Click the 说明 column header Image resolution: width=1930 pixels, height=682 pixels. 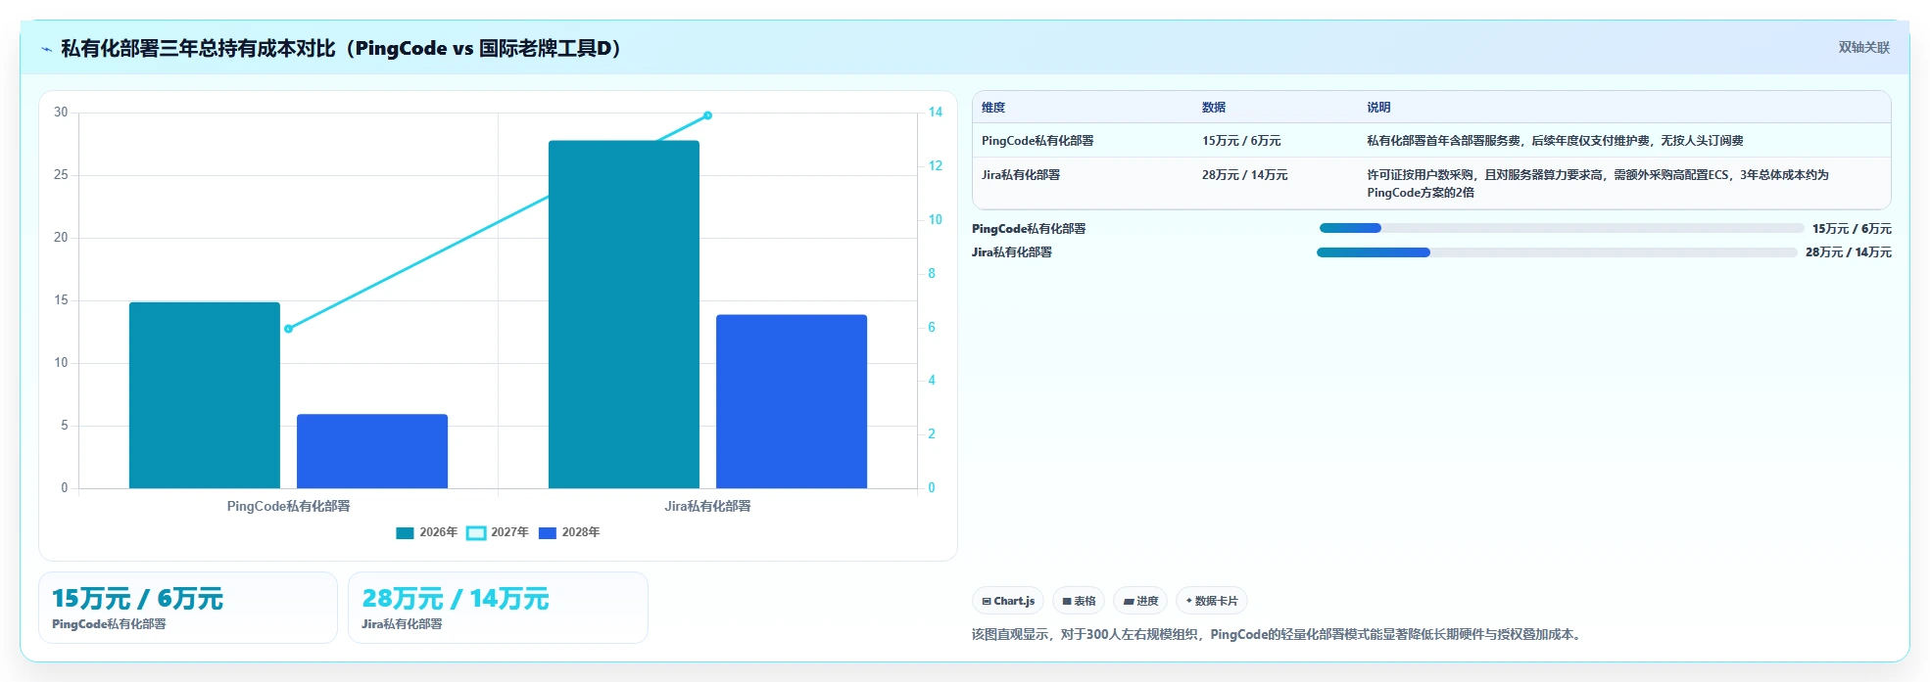pyautogui.click(x=1378, y=108)
